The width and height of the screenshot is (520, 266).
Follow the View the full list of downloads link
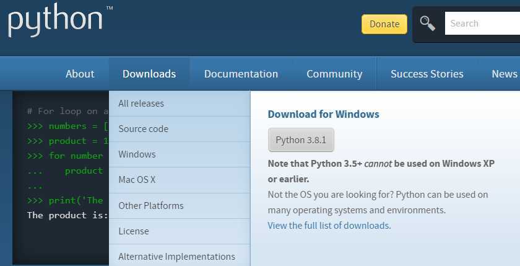coord(328,226)
